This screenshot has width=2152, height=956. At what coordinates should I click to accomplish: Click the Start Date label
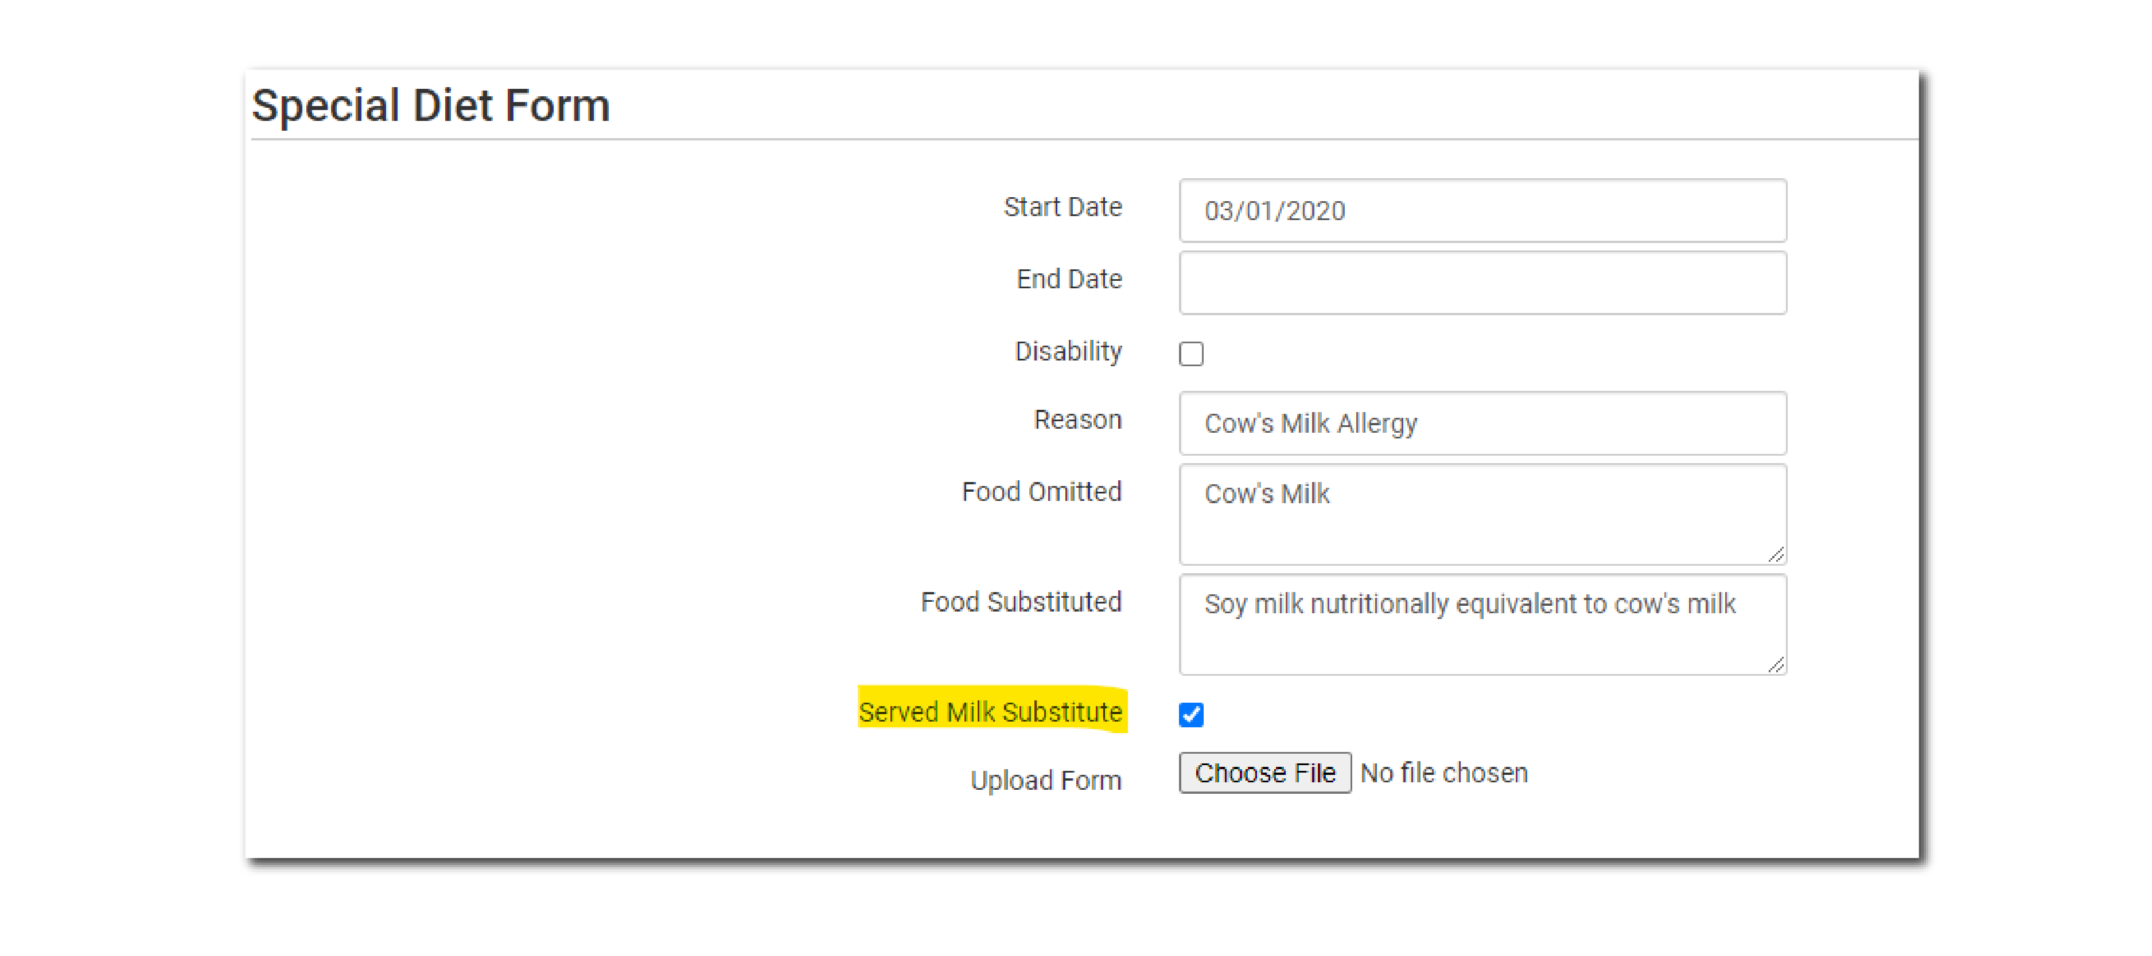tap(1062, 207)
